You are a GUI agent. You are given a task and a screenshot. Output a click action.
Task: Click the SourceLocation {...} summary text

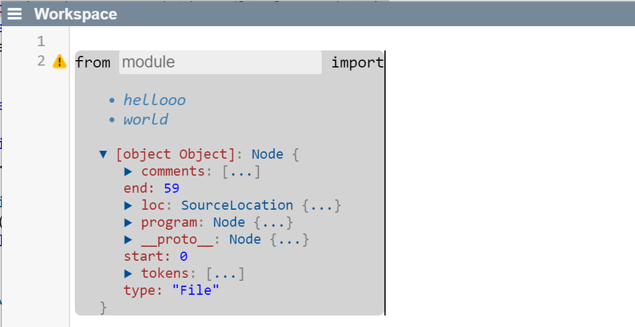261,205
